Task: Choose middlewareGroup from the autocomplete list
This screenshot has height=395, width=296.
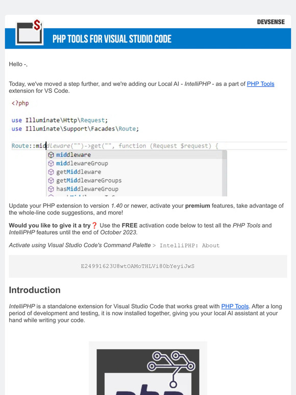Action: (135, 163)
